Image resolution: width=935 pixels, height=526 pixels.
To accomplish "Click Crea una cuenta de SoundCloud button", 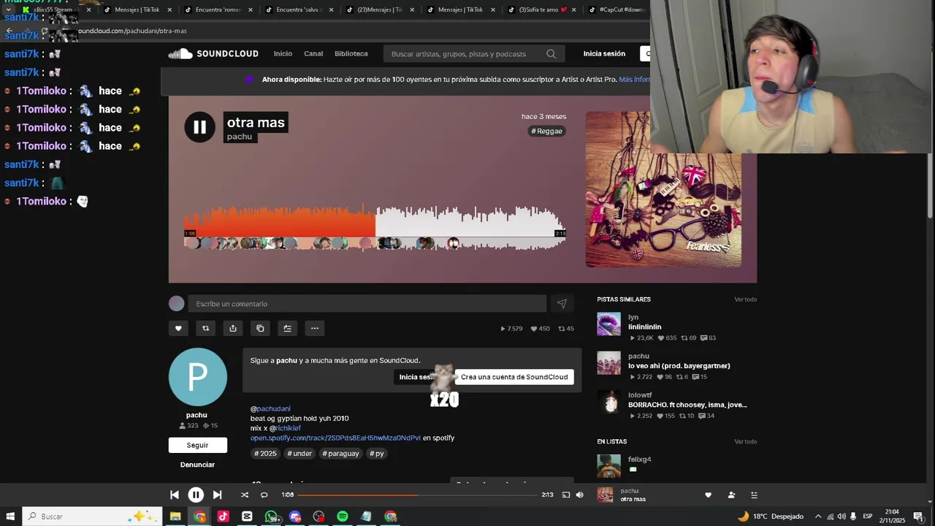I will coord(514,377).
